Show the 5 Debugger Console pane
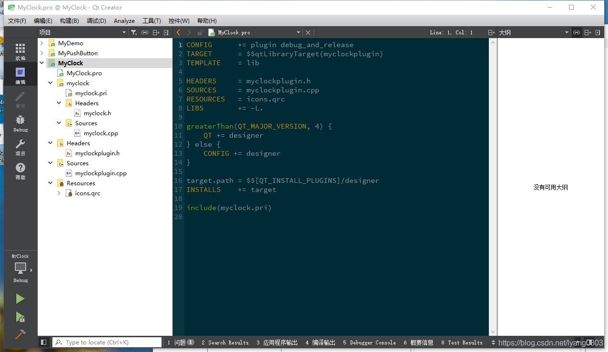 coord(369,342)
